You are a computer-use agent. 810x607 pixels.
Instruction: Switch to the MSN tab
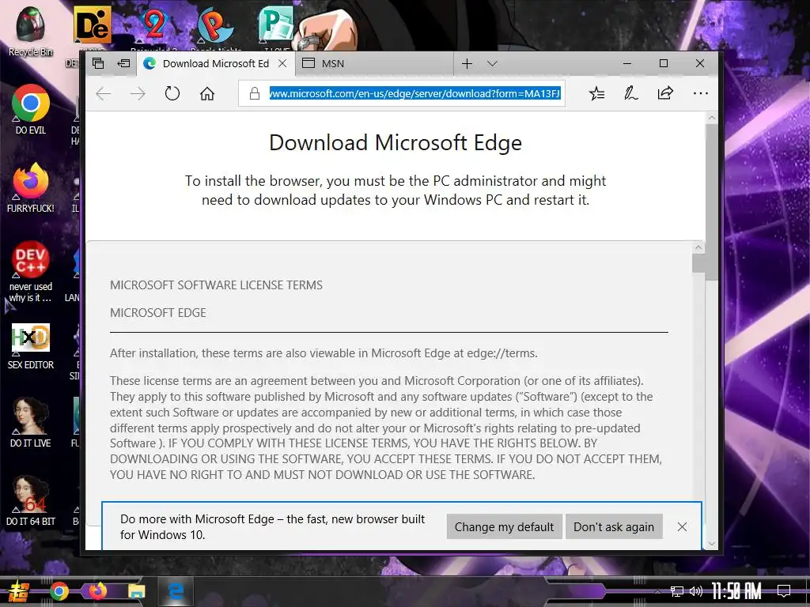[x=374, y=63]
